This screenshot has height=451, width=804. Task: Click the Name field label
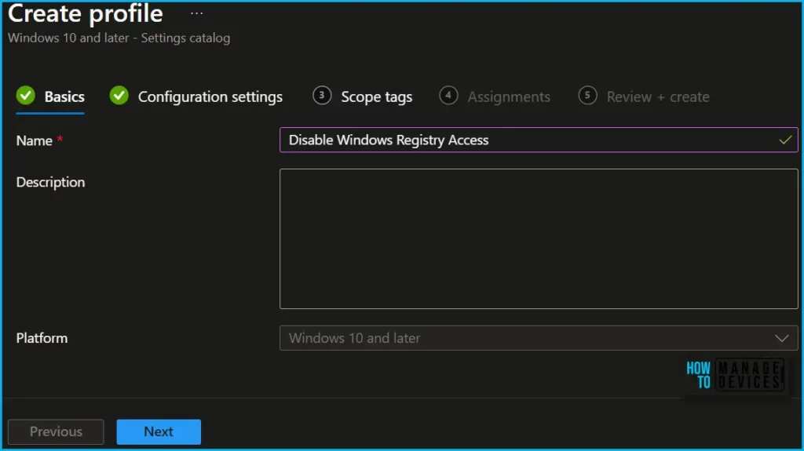pyautogui.click(x=35, y=140)
